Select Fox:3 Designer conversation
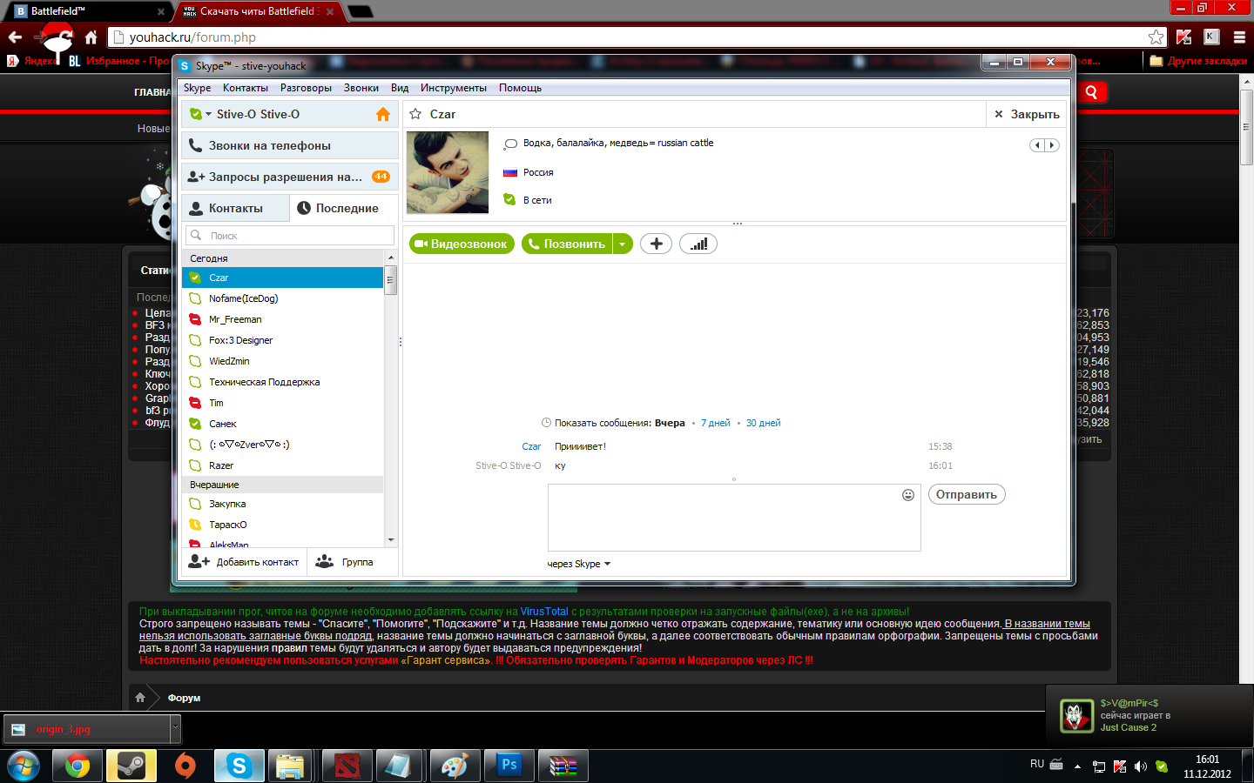This screenshot has height=783, width=1254. pyautogui.click(x=283, y=340)
